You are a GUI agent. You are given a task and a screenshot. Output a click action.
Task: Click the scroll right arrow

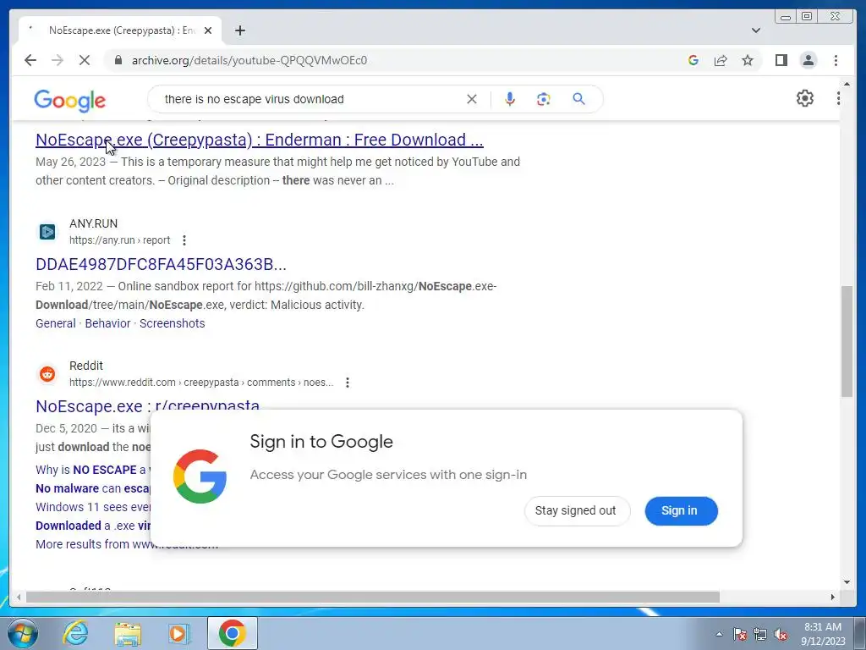coord(833,597)
